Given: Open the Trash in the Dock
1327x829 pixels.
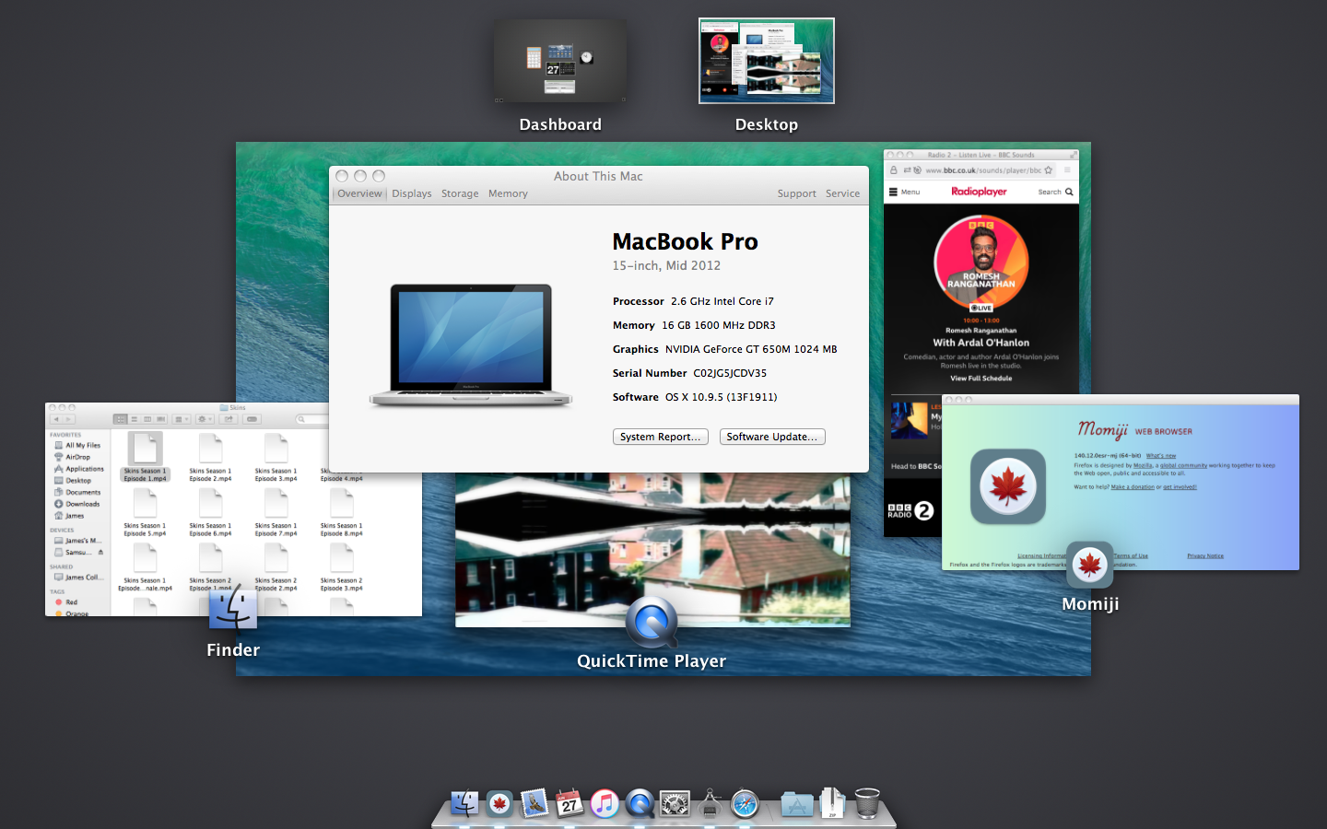Looking at the screenshot, I should (x=867, y=803).
